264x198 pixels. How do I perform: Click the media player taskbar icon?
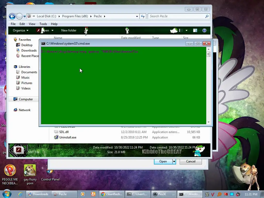click(83, 194)
